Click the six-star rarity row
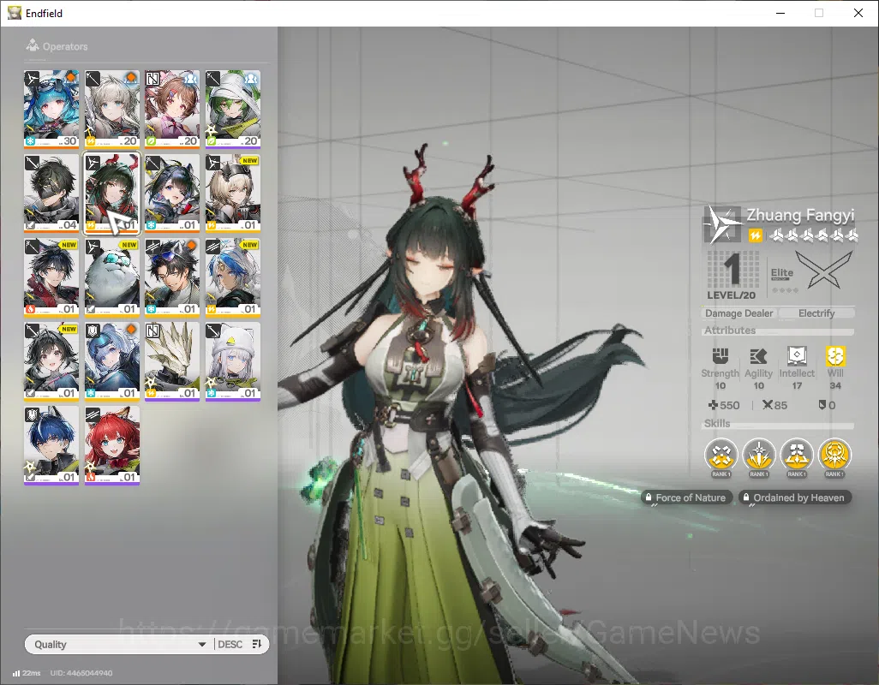The image size is (879, 685). (813, 235)
